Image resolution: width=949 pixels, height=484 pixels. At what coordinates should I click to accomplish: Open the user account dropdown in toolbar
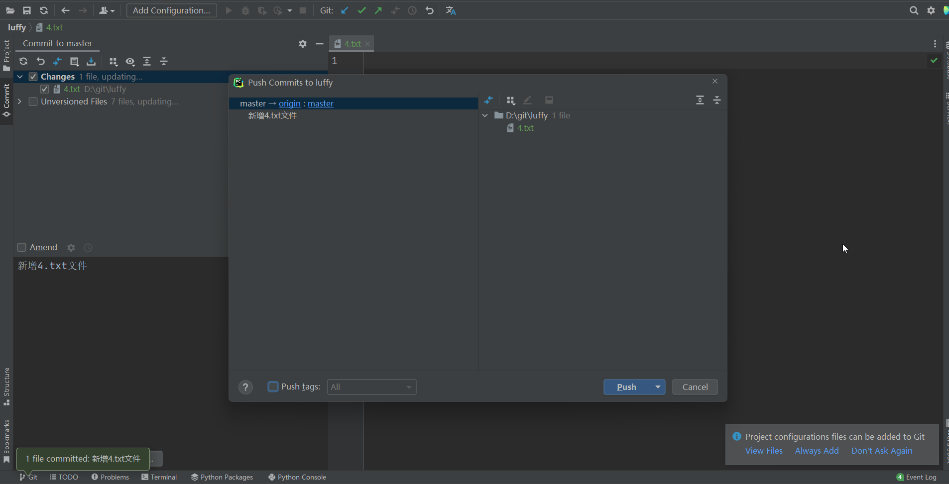(107, 10)
